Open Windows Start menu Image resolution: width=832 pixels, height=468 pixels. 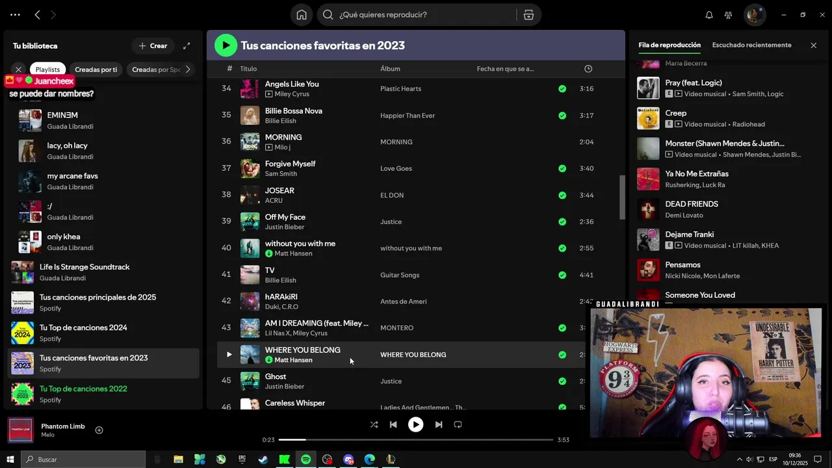coord(10,460)
